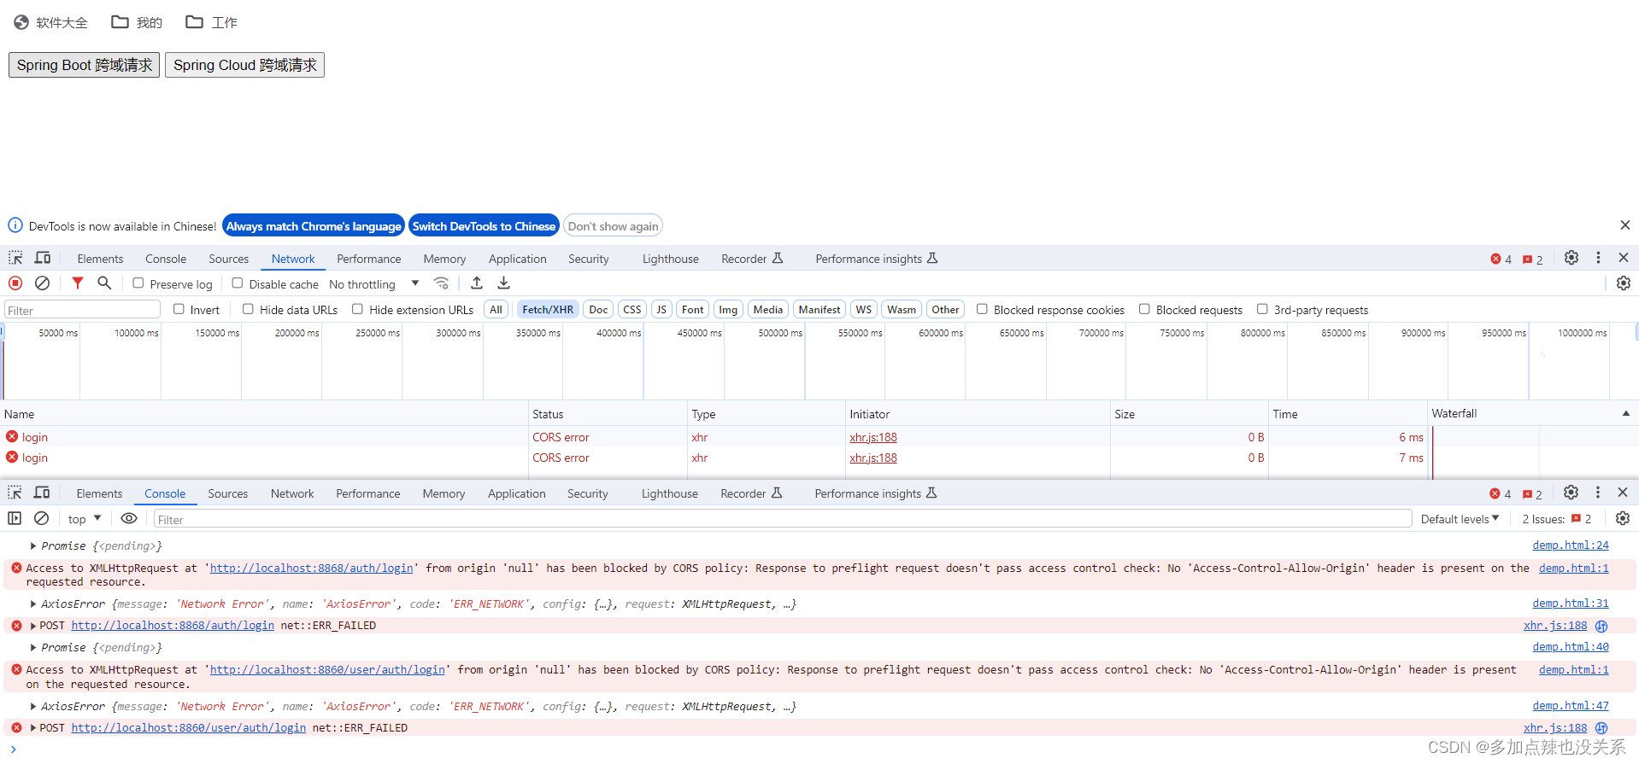Click Spring Boot 跨域请求 button
This screenshot has width=1639, height=764.
click(85, 65)
